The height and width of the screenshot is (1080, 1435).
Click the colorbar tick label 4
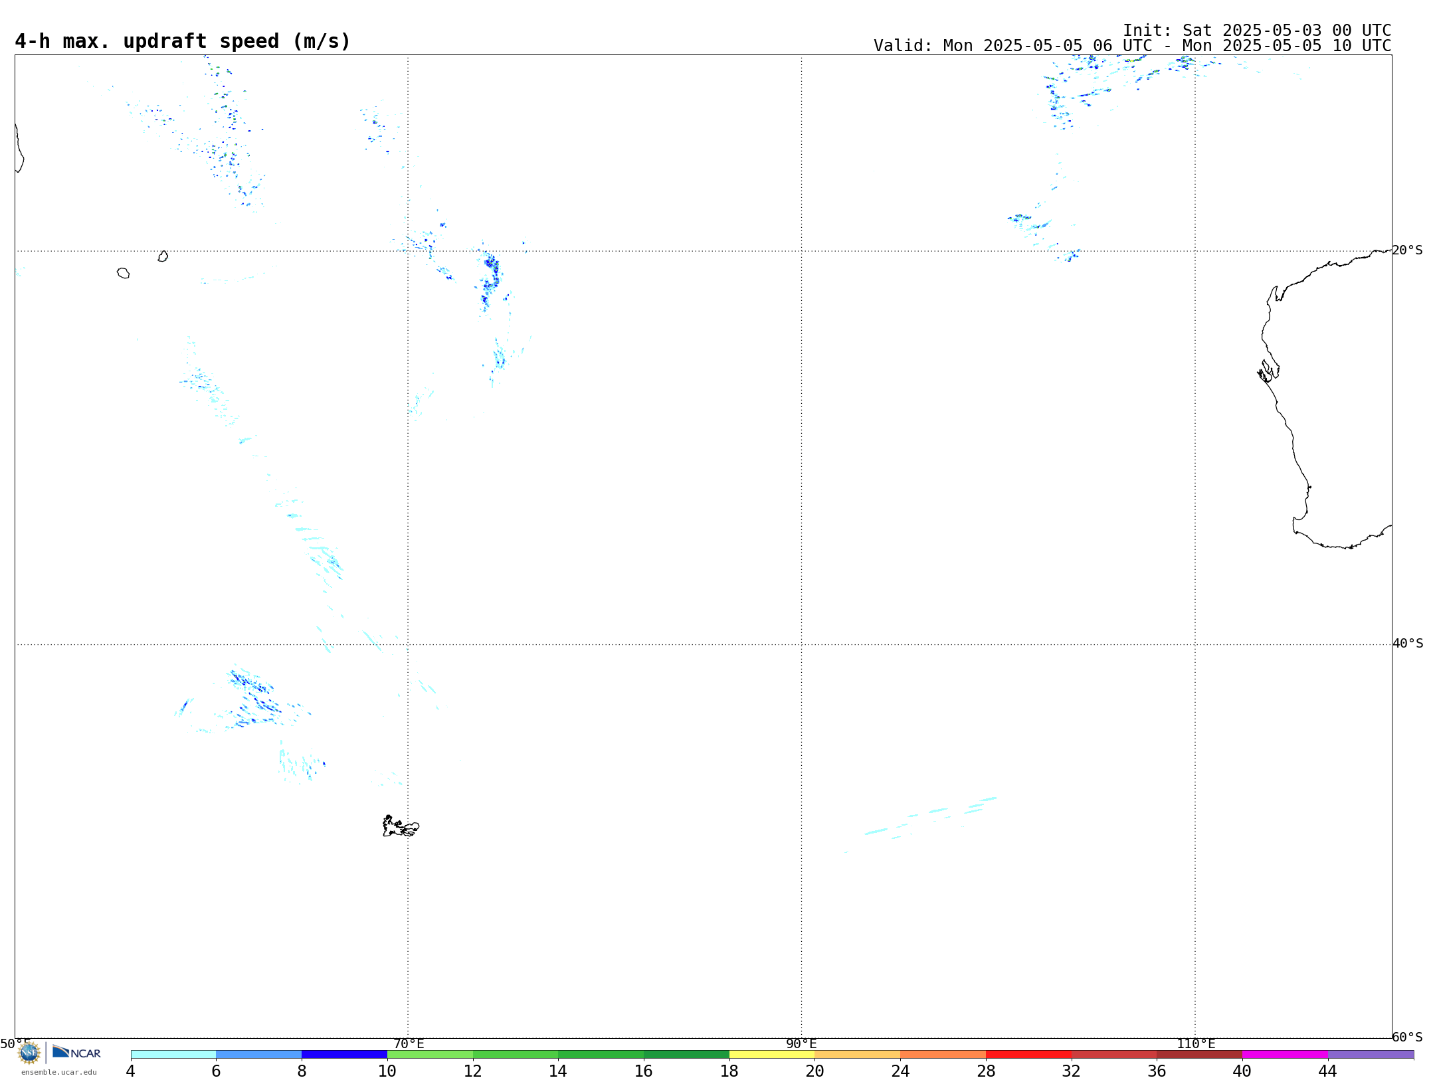tap(131, 1071)
